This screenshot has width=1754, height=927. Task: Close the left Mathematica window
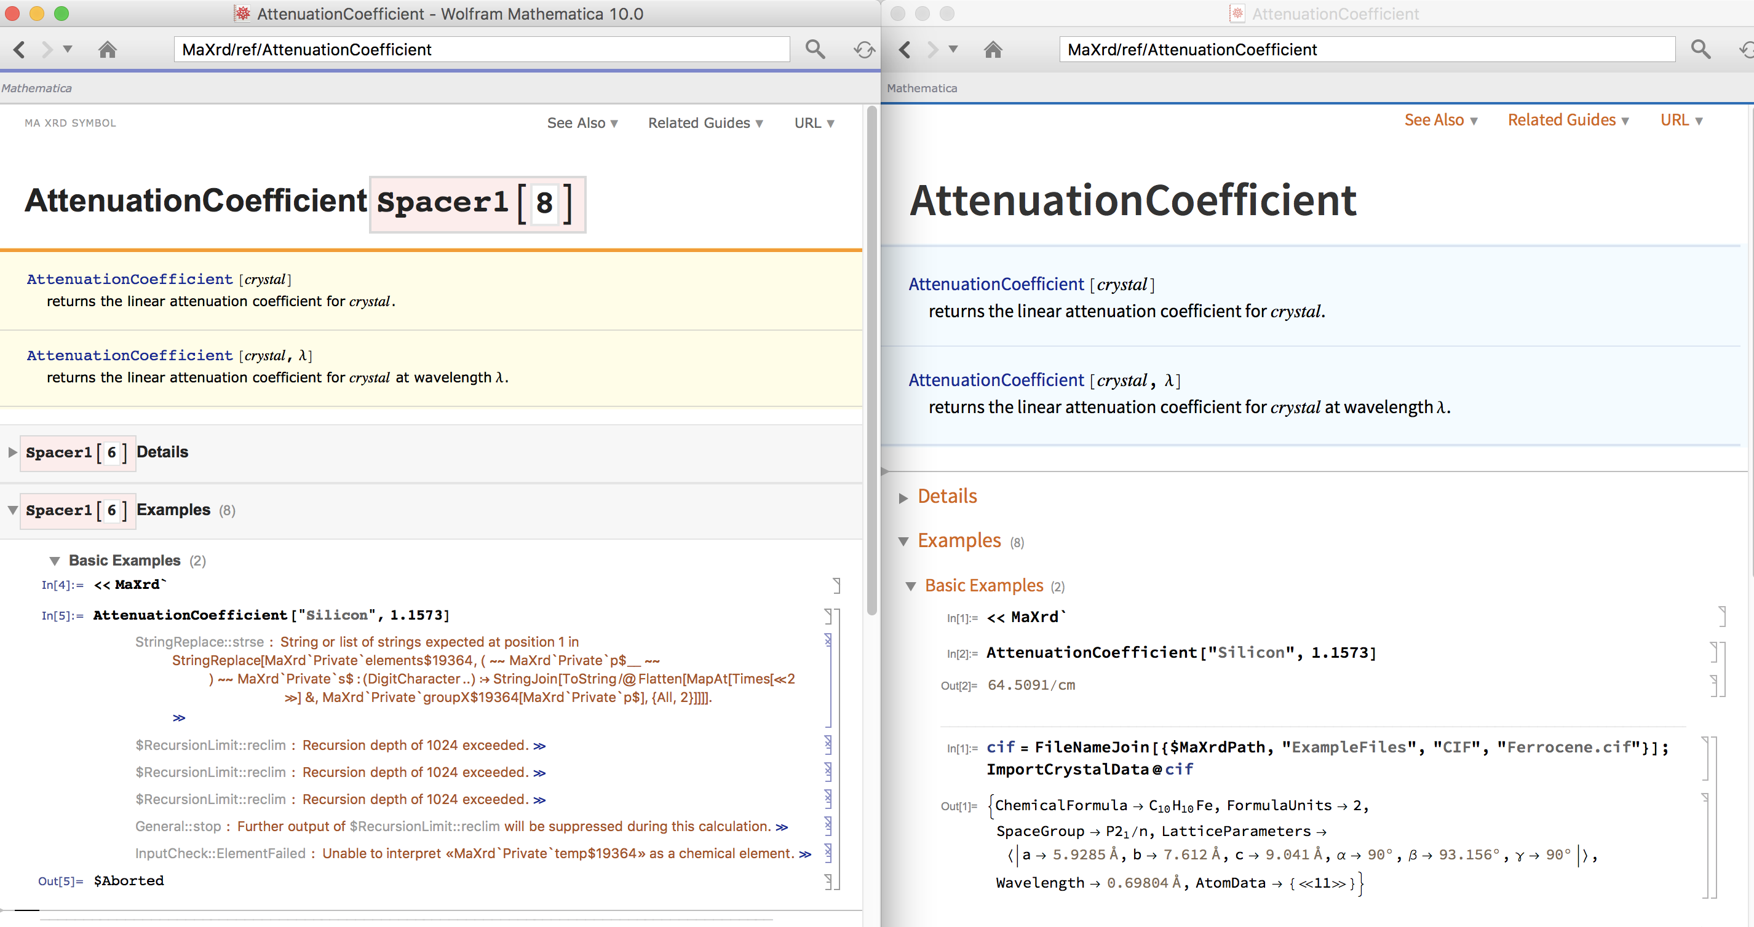13,14
